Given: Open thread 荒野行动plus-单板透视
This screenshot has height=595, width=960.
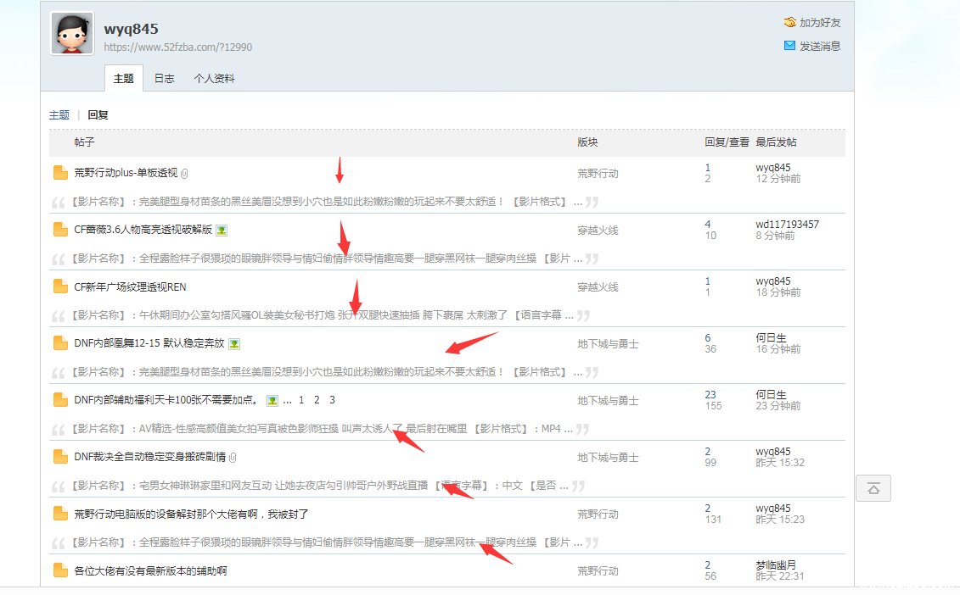Looking at the screenshot, I should click(126, 173).
